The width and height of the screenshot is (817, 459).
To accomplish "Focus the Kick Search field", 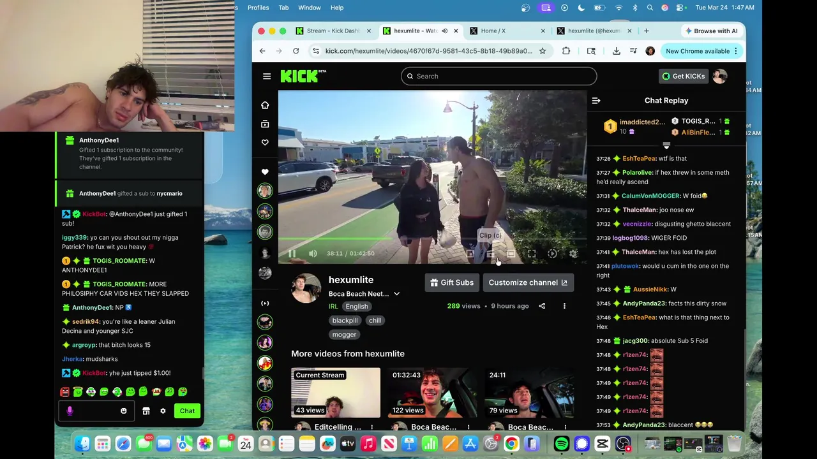I will (x=499, y=76).
